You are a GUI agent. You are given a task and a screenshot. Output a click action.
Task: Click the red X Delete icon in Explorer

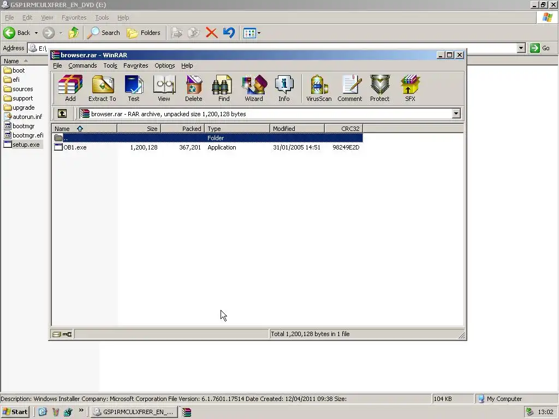212,33
